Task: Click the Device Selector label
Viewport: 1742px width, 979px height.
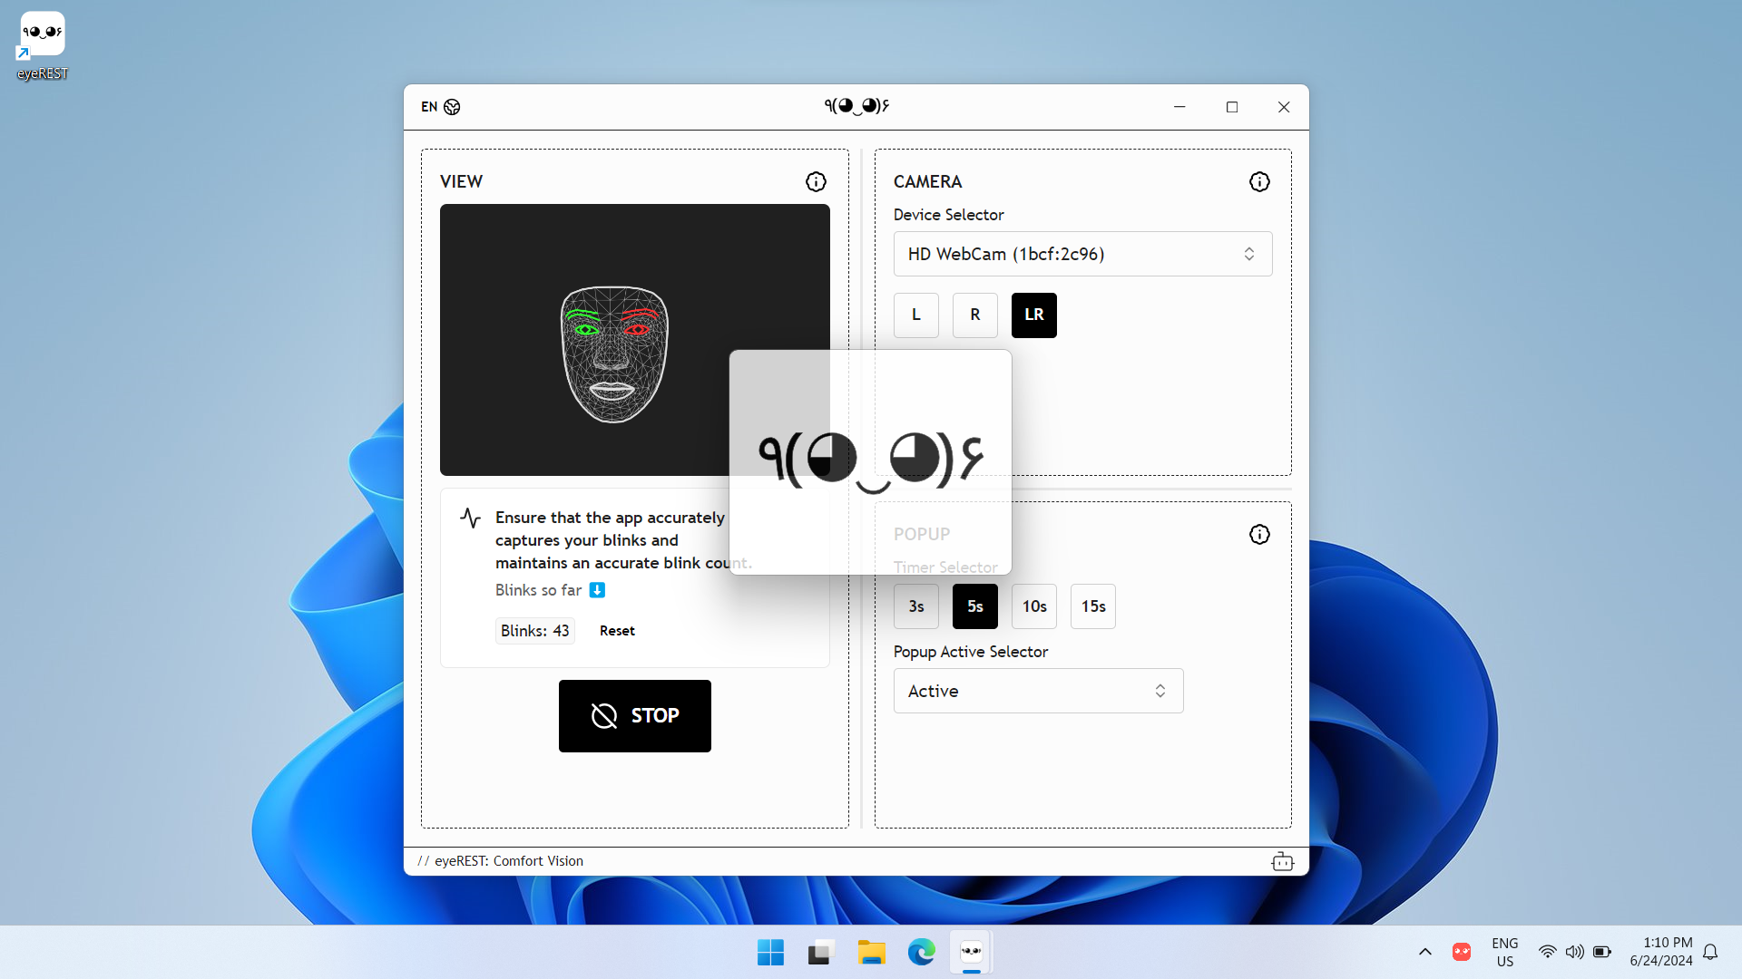Action: 948,215
